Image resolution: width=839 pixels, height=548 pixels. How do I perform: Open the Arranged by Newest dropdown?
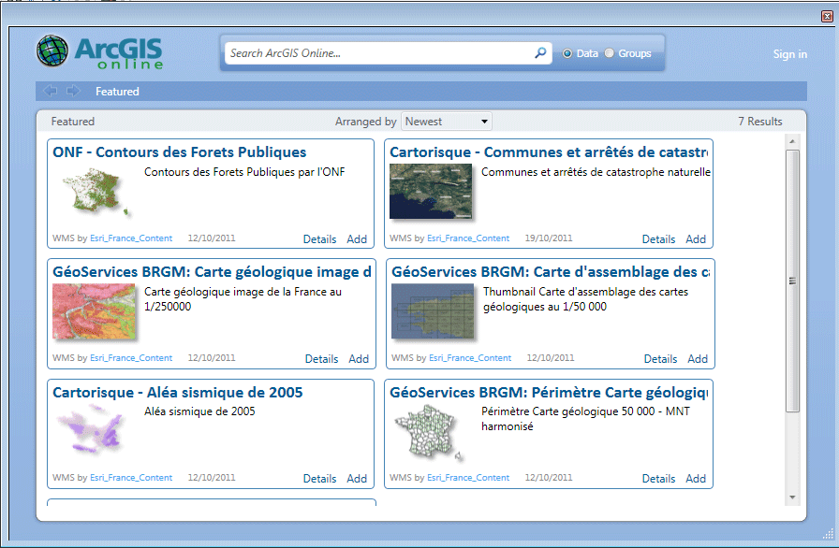point(447,122)
